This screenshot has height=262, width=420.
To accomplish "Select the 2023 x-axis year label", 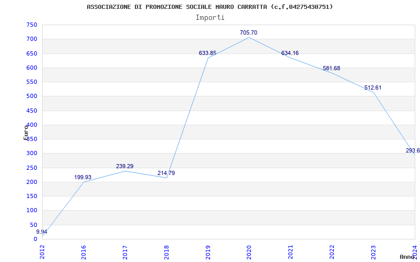I will pos(373,252).
